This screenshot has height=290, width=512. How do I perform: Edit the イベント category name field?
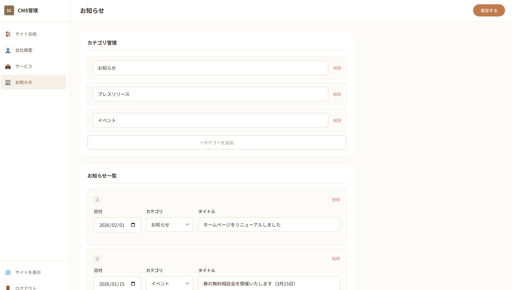coord(210,120)
